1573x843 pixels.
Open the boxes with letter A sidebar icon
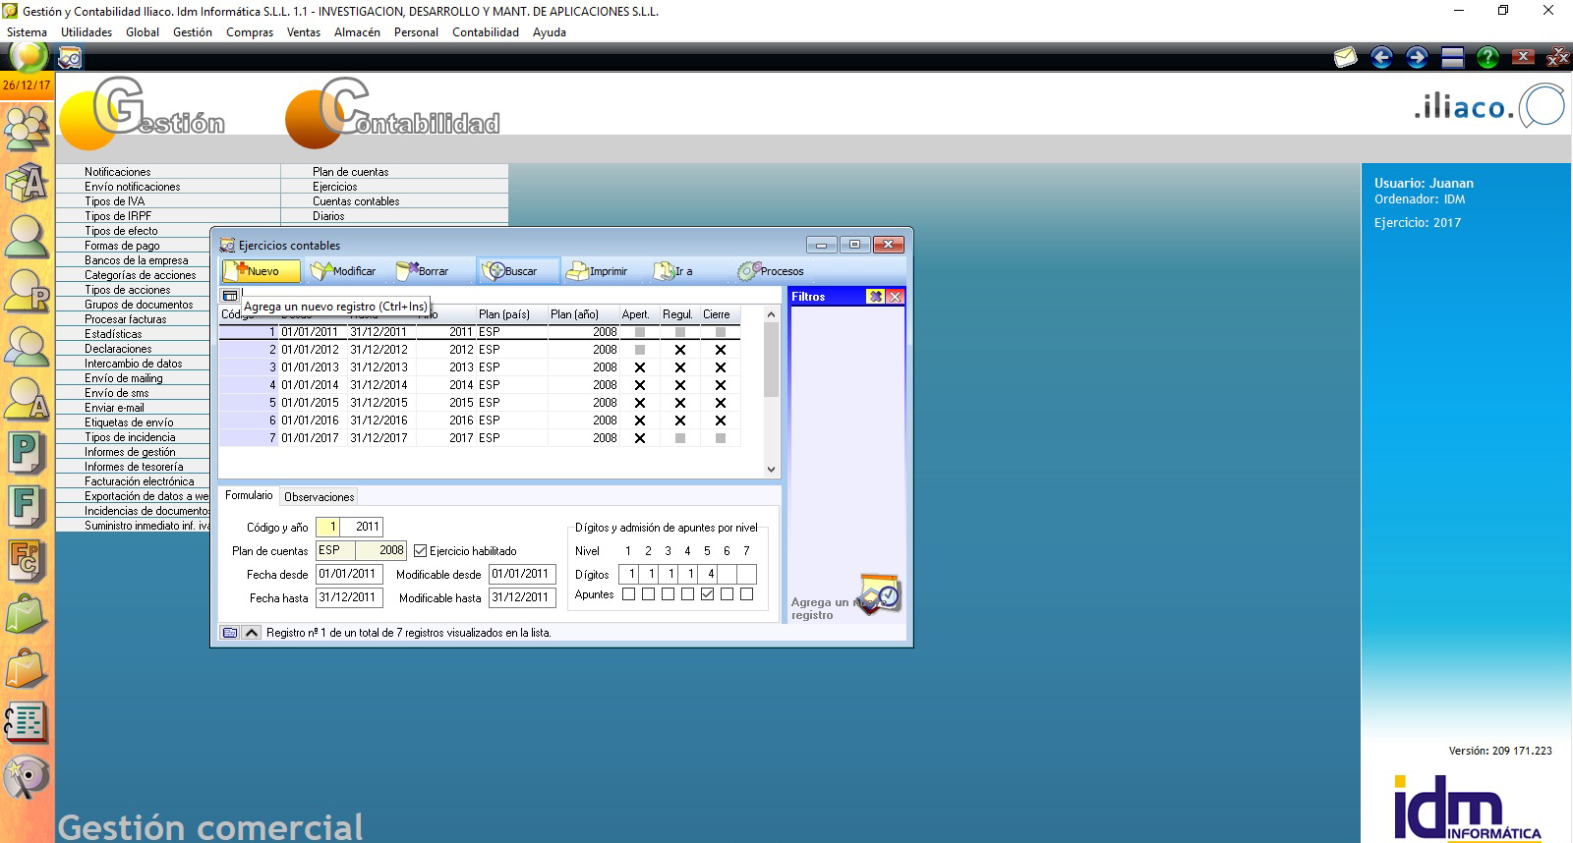tap(27, 182)
